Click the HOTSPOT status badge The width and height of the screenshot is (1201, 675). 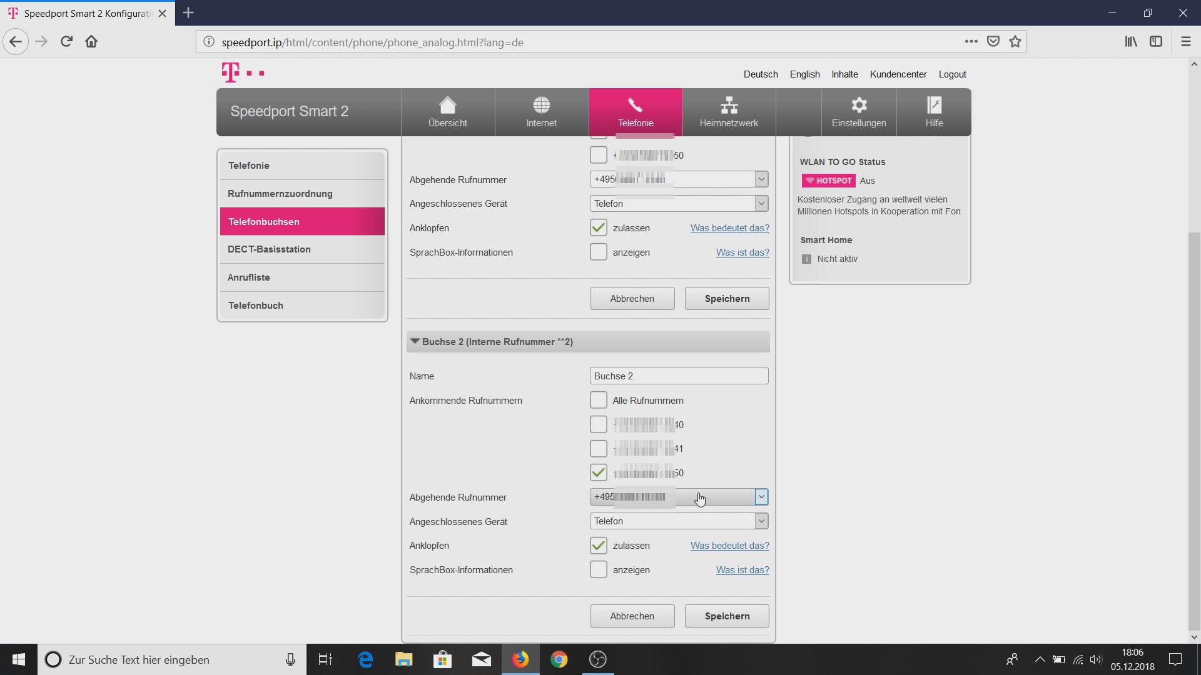click(829, 181)
